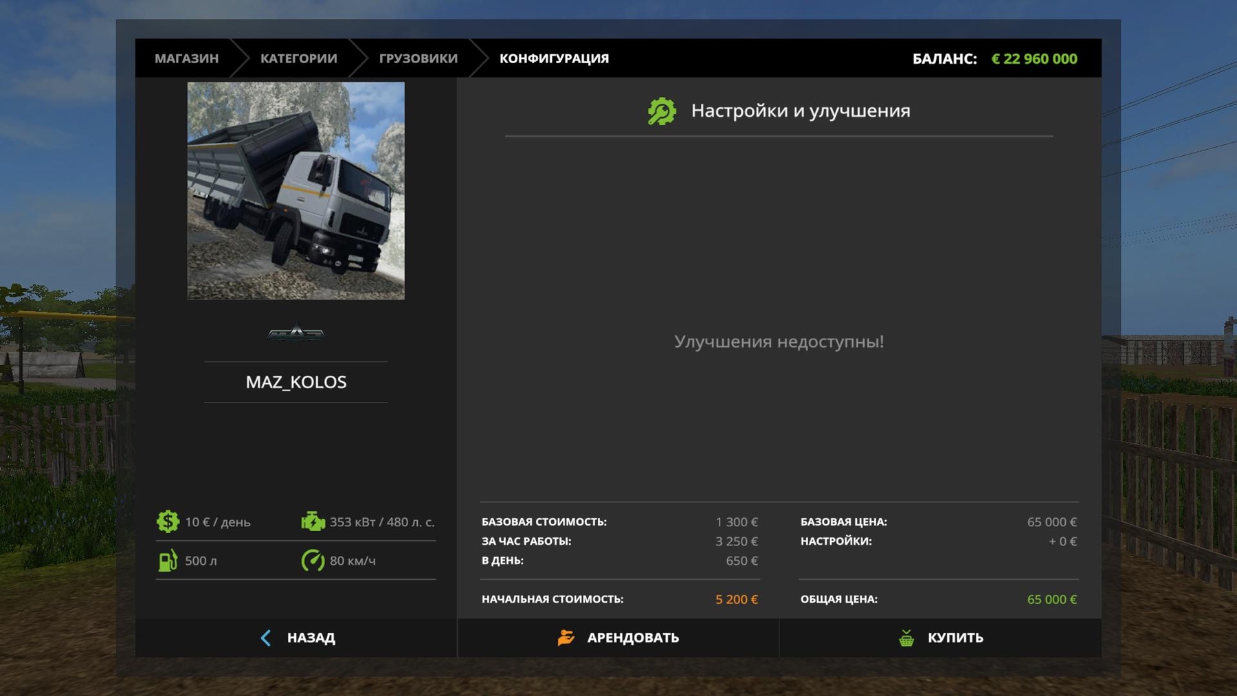Click the orange lease hand icon
The image size is (1237, 696).
coord(566,638)
